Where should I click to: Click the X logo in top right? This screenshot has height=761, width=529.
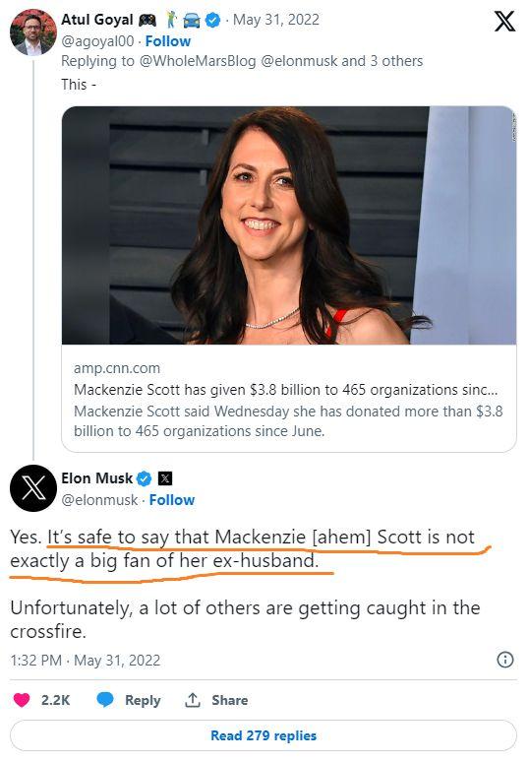tap(504, 22)
